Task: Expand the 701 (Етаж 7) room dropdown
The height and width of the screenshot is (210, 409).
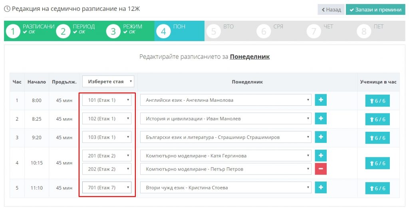Action: pyautogui.click(x=107, y=187)
